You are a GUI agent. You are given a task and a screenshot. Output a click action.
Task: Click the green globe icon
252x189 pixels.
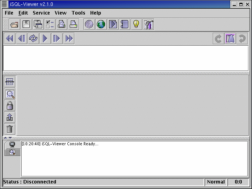click(101, 24)
